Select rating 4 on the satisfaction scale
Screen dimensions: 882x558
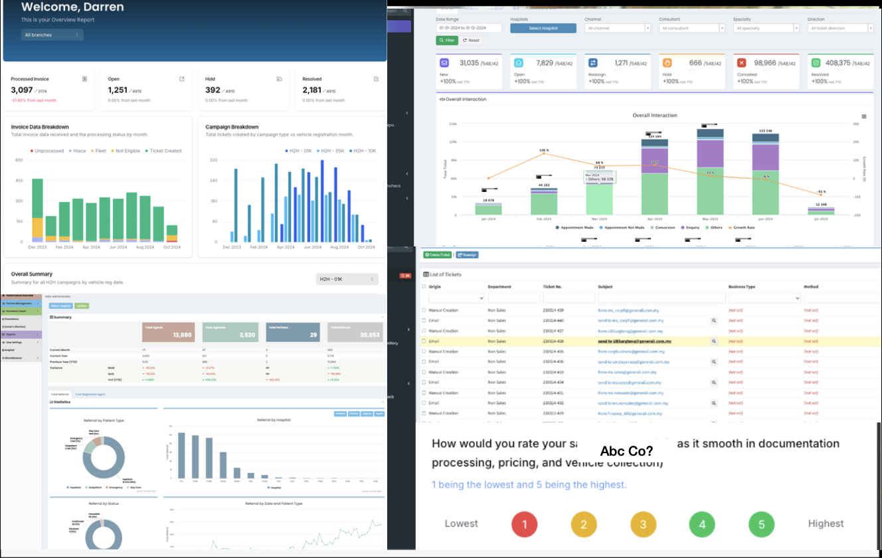click(702, 524)
